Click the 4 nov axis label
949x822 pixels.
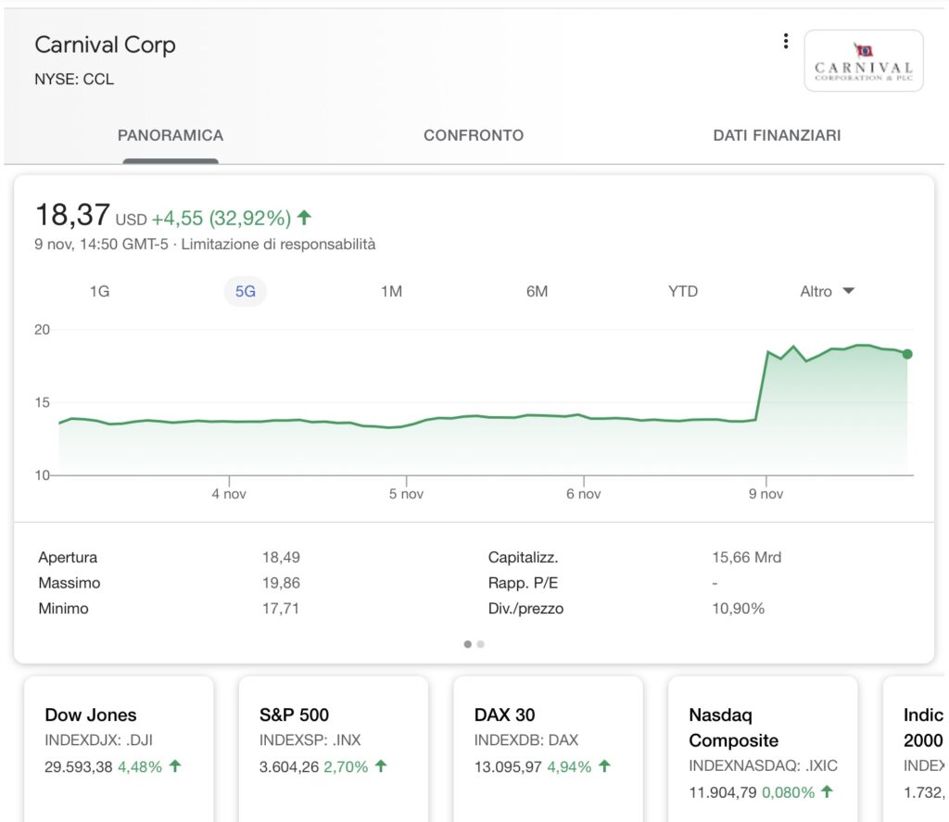tap(229, 494)
